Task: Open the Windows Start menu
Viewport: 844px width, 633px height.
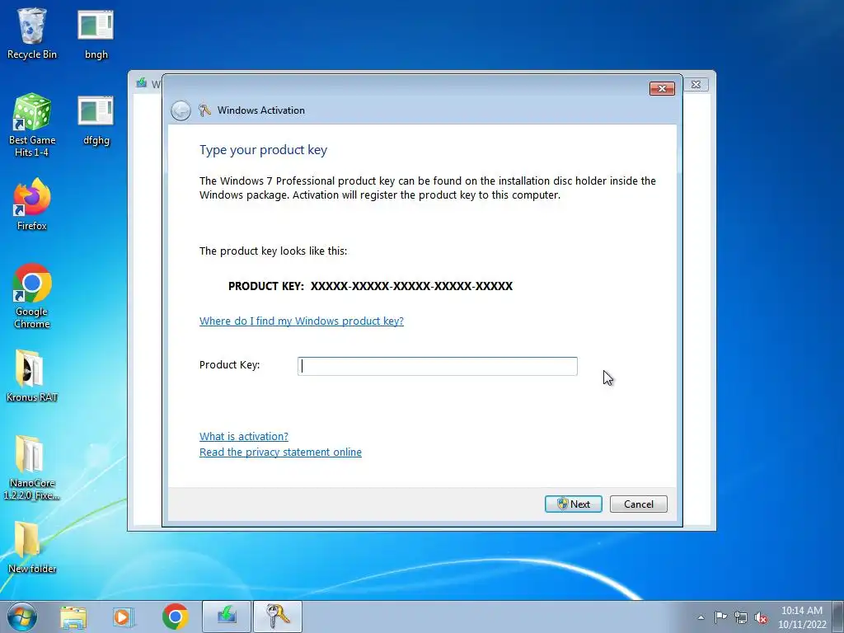Action: pos(21,617)
